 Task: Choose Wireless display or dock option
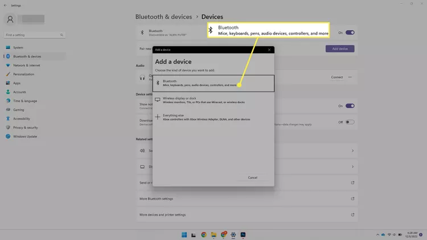(x=213, y=100)
